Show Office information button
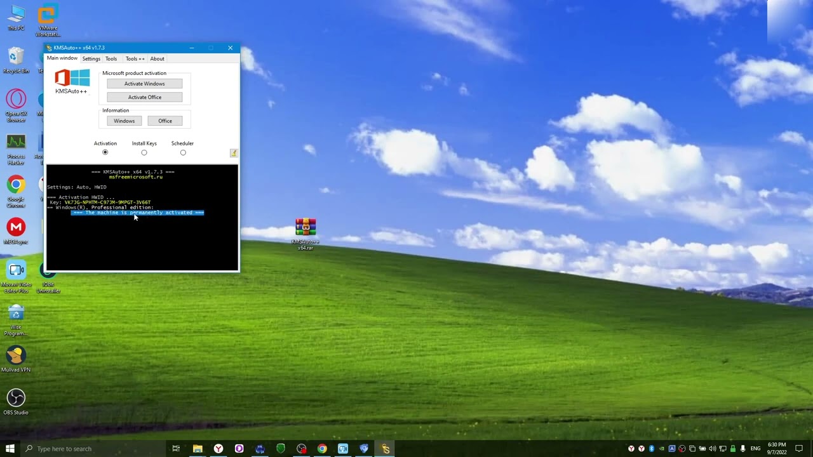Viewport: 813px width, 457px height. [165, 121]
